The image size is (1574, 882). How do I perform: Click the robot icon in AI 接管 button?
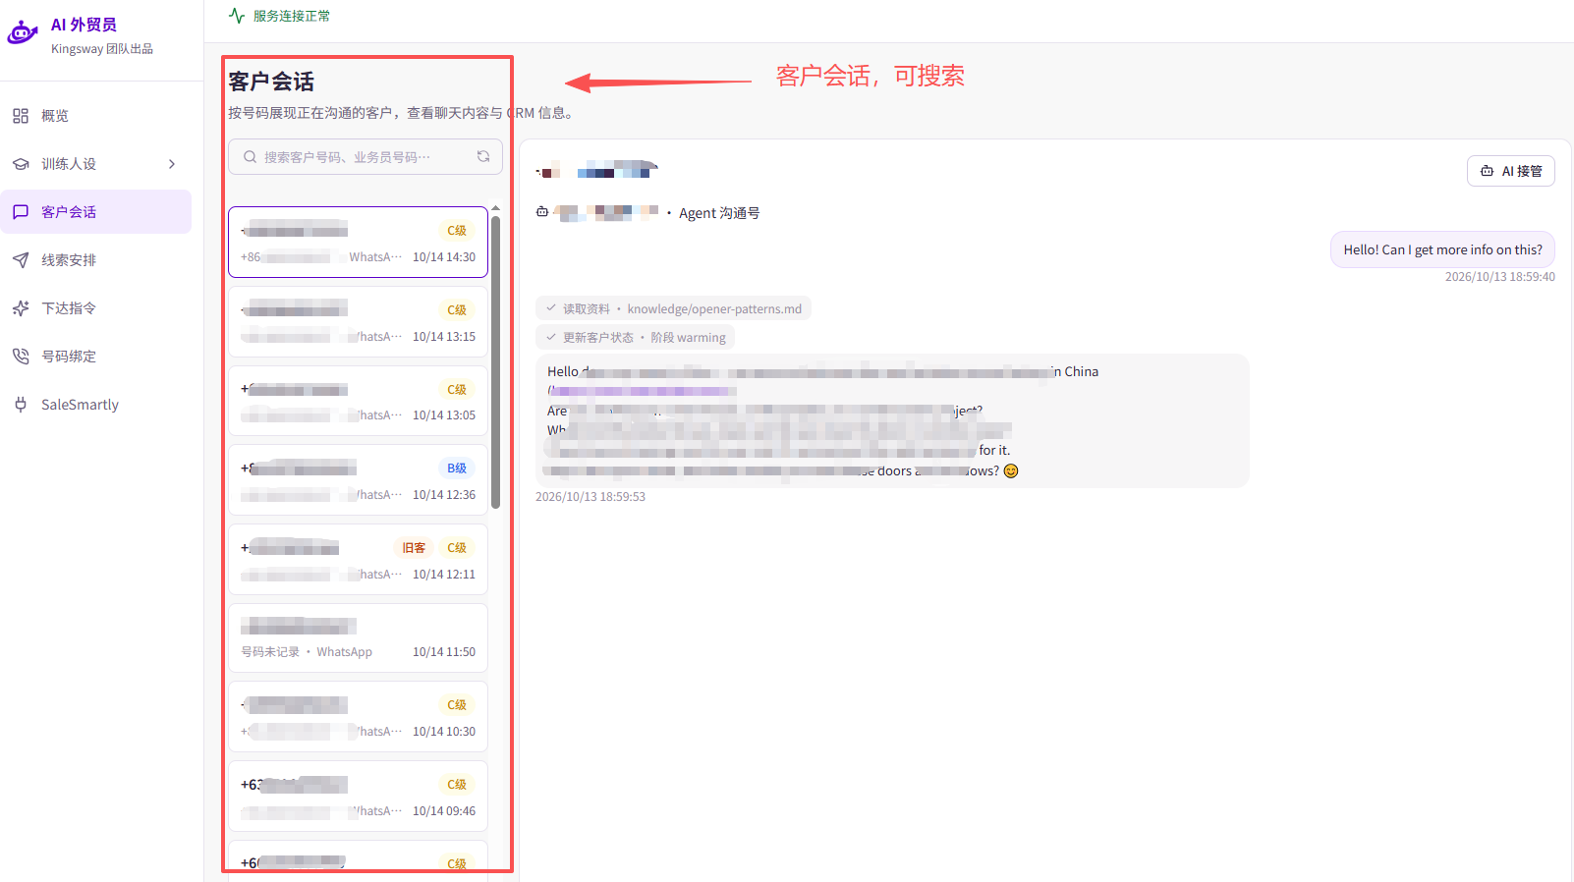click(1488, 171)
